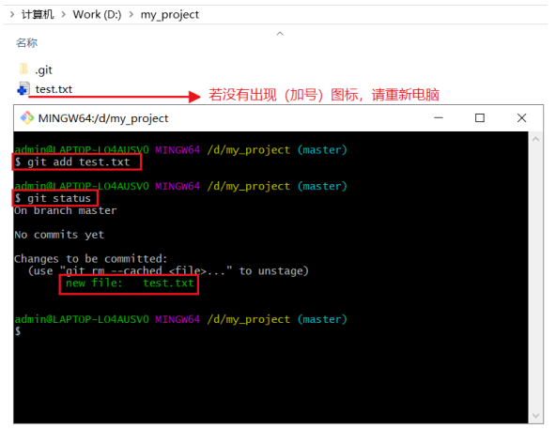Expand the chevron before my_project

(131, 14)
